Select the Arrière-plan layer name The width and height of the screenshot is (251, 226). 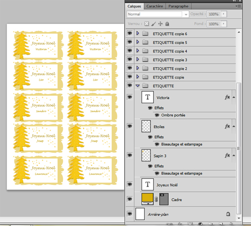click(x=158, y=214)
